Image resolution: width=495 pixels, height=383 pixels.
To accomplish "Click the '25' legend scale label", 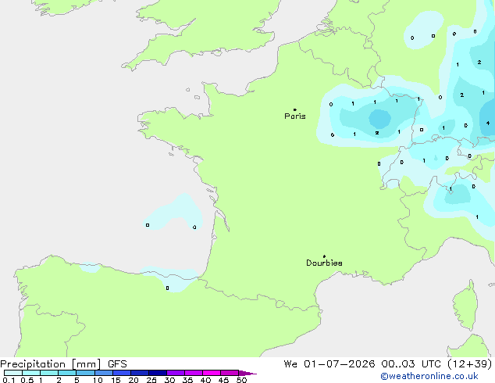I will (x=151, y=380).
